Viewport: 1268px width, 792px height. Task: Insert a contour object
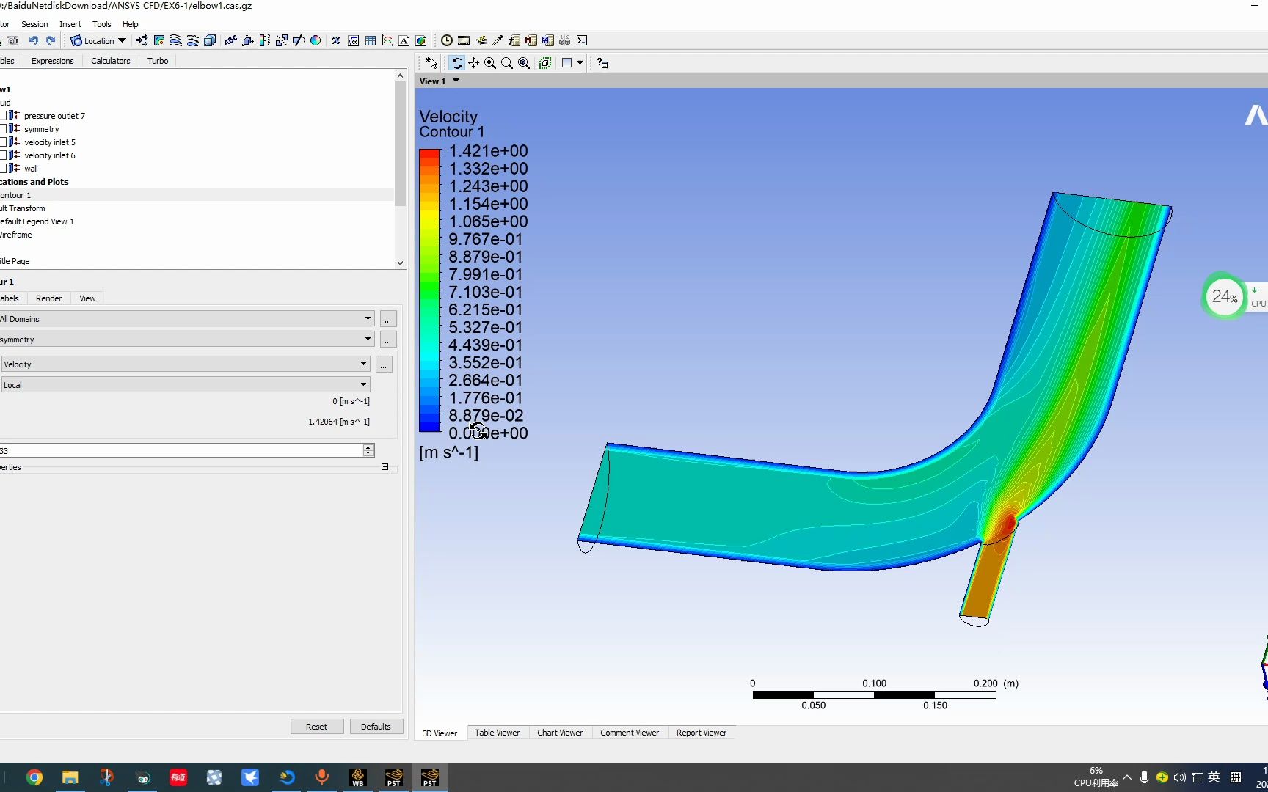coord(158,41)
